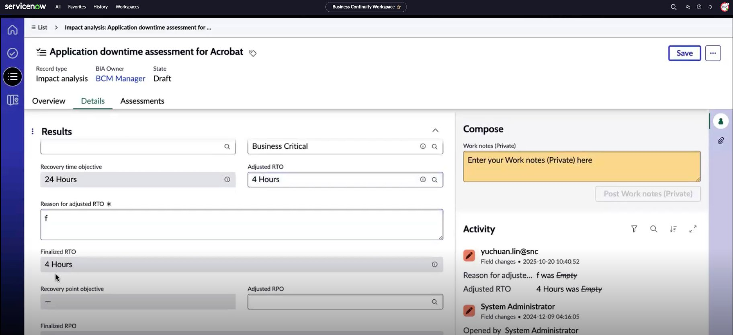Click lookup magnifier in Adjusted RPO field
The width and height of the screenshot is (733, 335).
pyautogui.click(x=434, y=302)
